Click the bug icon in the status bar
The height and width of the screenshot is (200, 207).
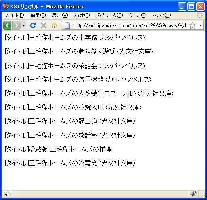pyautogui.click(x=194, y=194)
